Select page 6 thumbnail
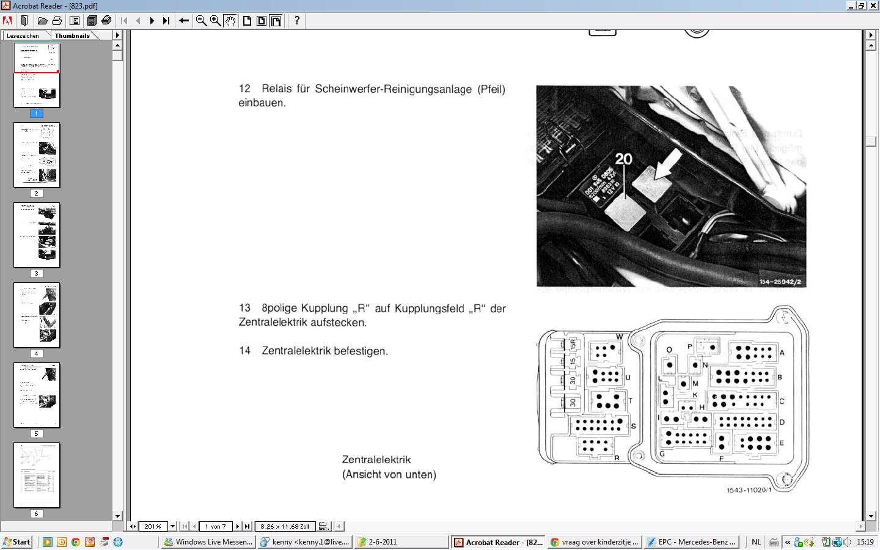 (x=37, y=475)
